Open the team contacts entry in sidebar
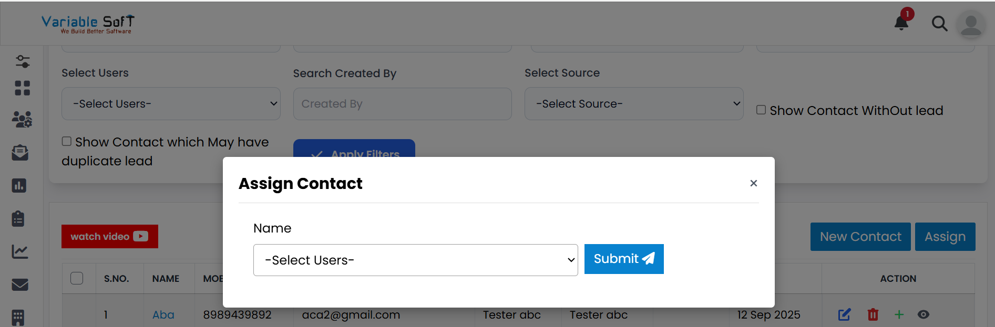 point(22,120)
